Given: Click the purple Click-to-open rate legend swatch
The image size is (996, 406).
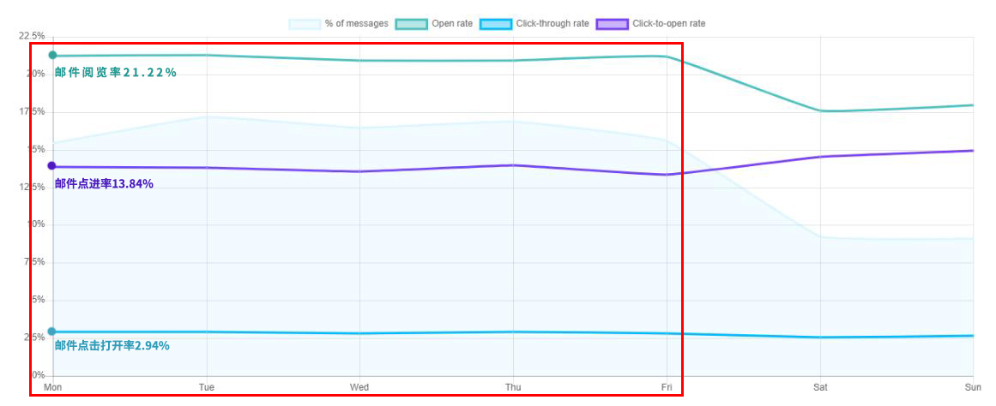Looking at the screenshot, I should [x=612, y=23].
